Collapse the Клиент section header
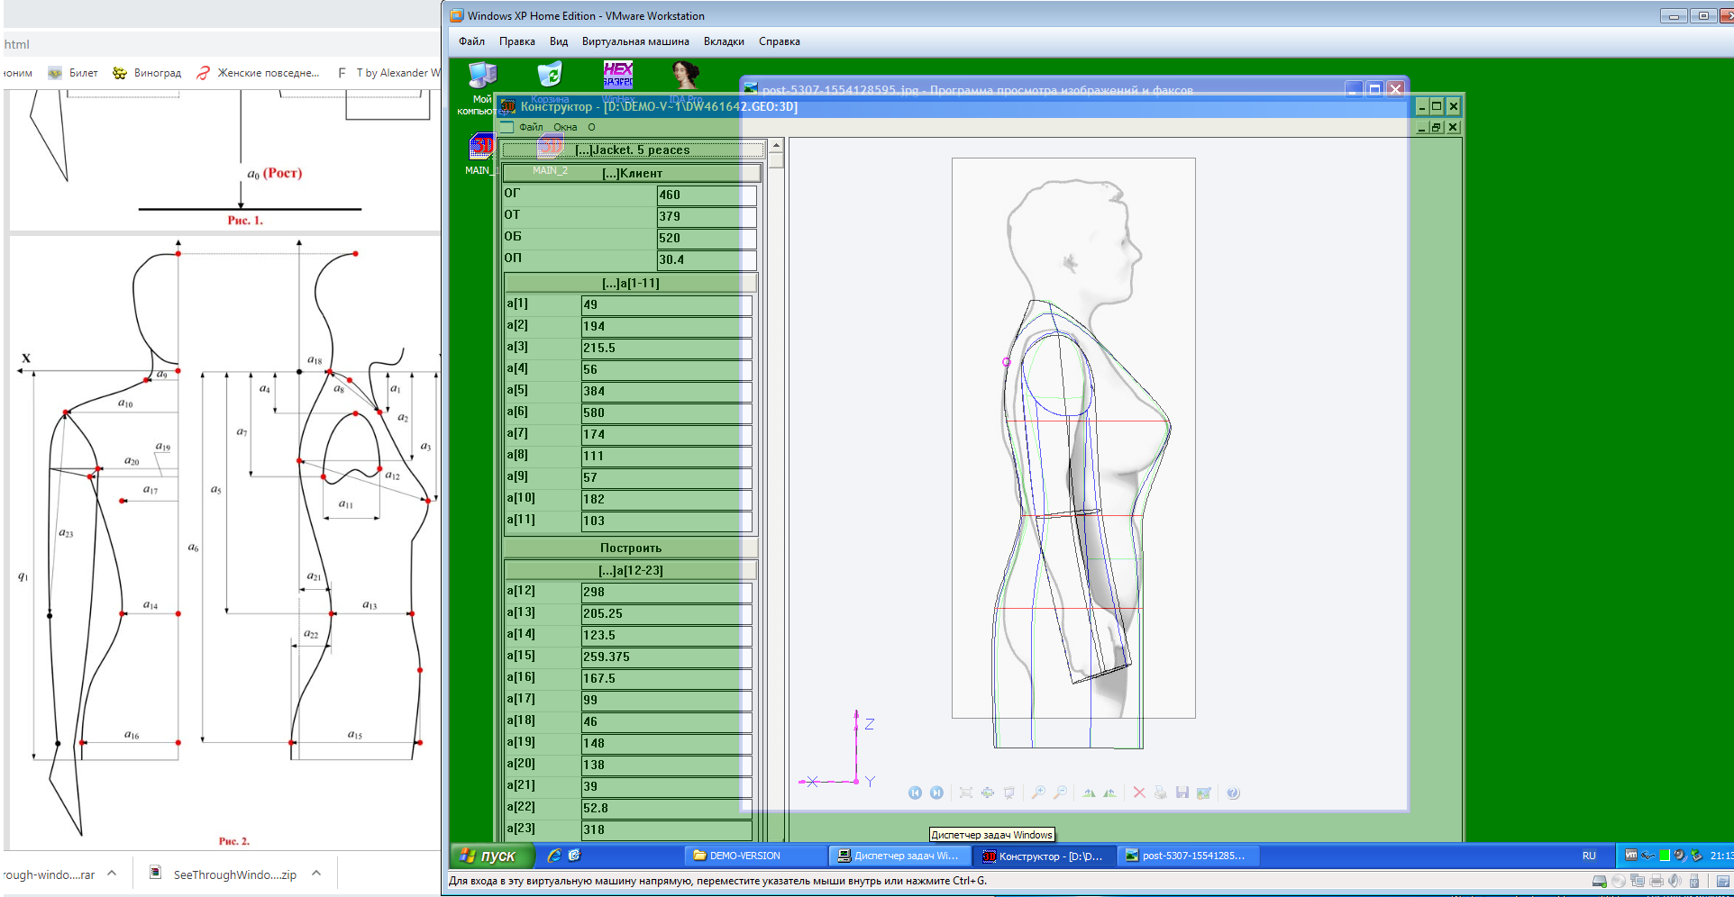 [632, 173]
